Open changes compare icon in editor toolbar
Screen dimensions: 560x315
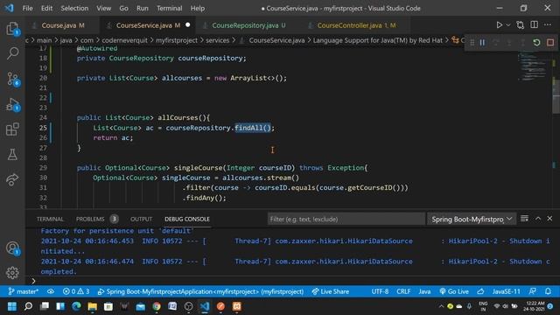(521, 25)
